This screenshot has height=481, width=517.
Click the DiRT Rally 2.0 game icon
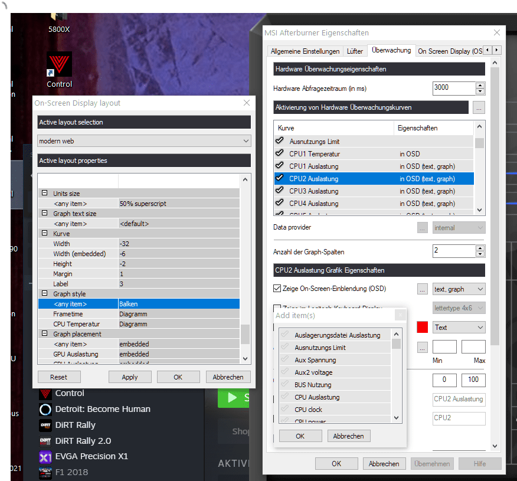[45, 441]
